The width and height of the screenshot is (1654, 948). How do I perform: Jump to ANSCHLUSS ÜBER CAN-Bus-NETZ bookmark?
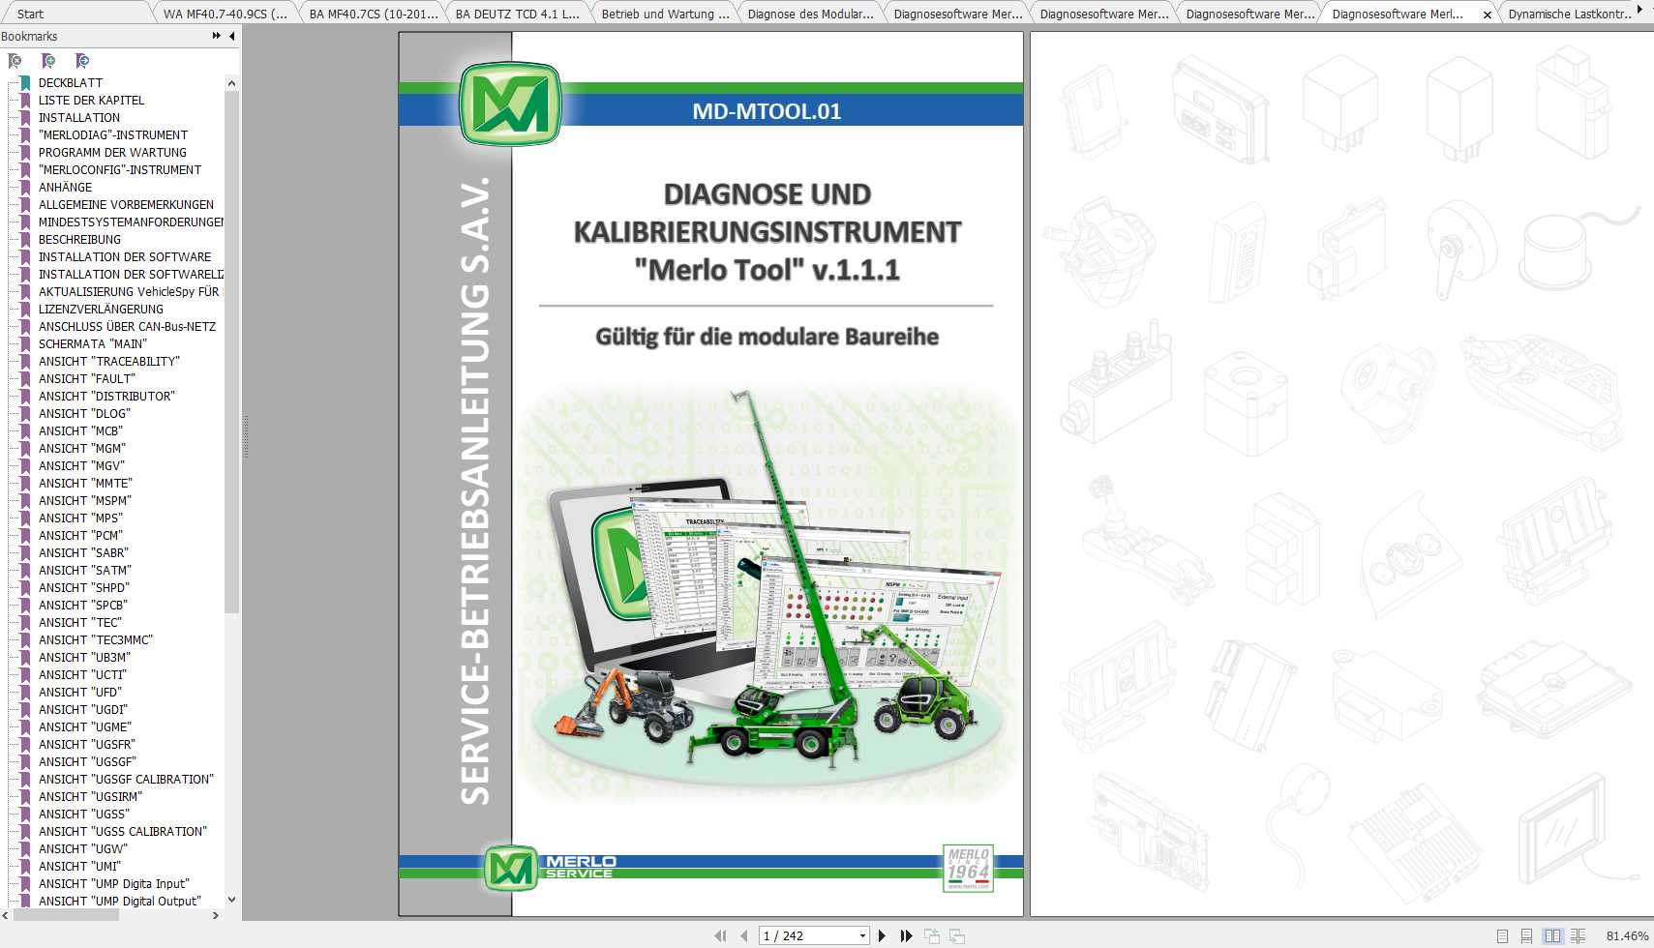pyautogui.click(x=127, y=327)
